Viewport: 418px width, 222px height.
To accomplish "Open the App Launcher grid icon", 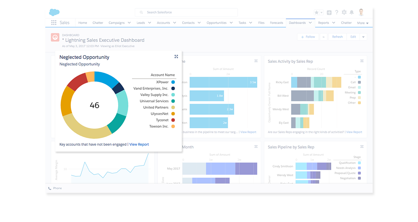I will pyautogui.click(x=54, y=23).
